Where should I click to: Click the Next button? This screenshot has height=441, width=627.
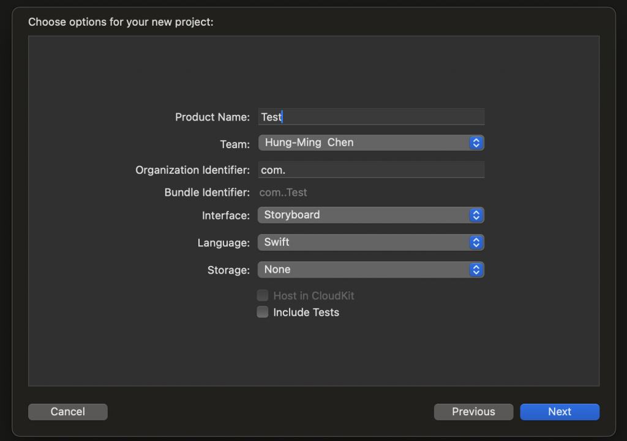pyautogui.click(x=559, y=412)
